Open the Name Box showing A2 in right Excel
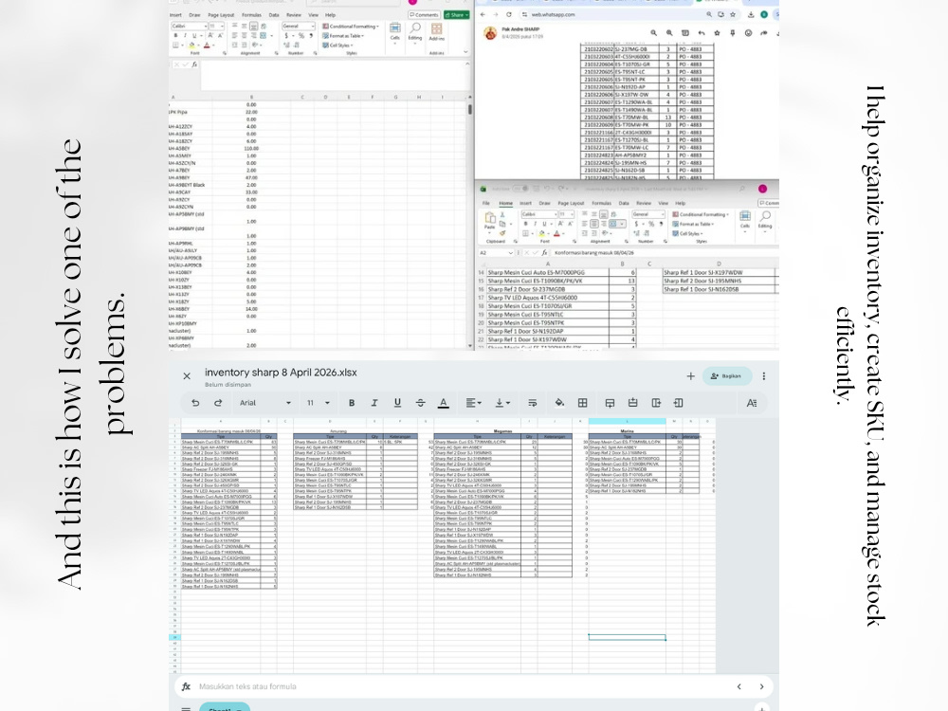The height and width of the screenshot is (711, 948). pos(496,253)
